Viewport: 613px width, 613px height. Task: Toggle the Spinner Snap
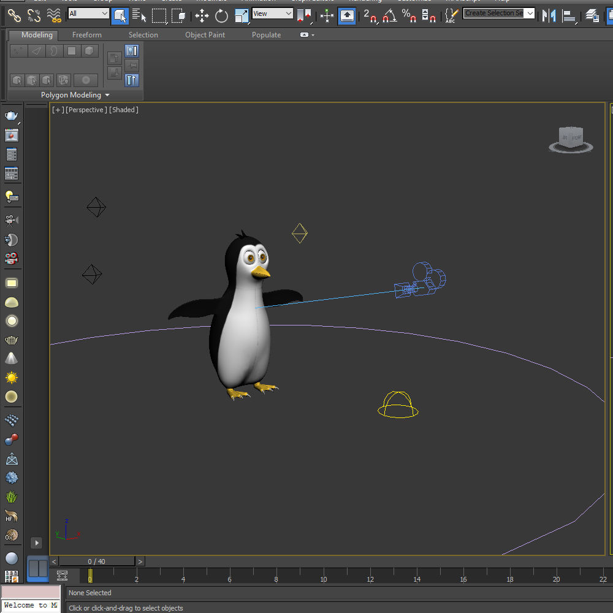point(428,16)
